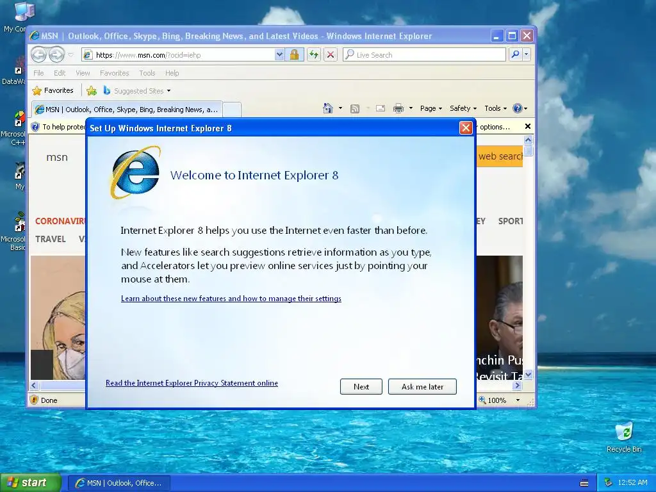The width and height of the screenshot is (656, 492).
Task: Click the Ask me later button
Action: click(422, 386)
